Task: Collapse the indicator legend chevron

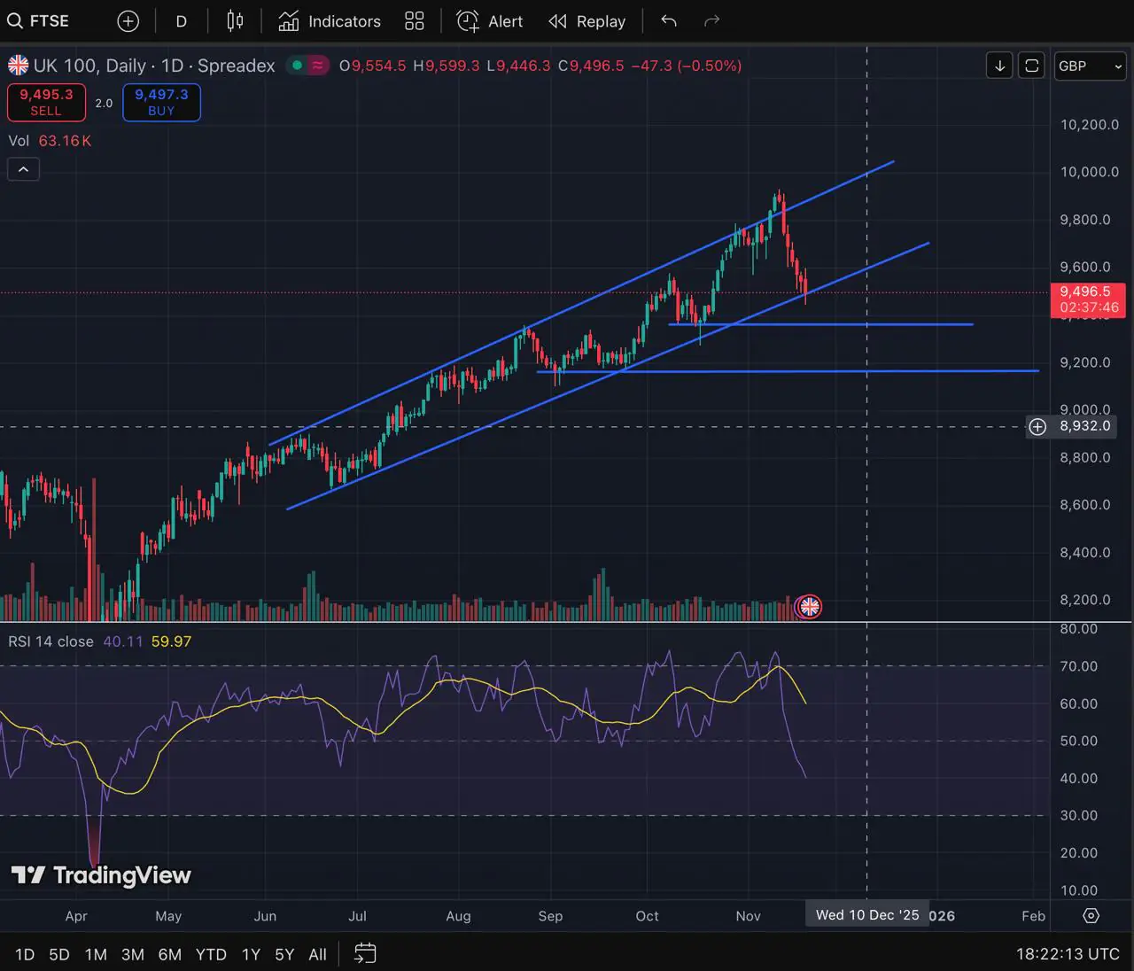Action: 23,169
